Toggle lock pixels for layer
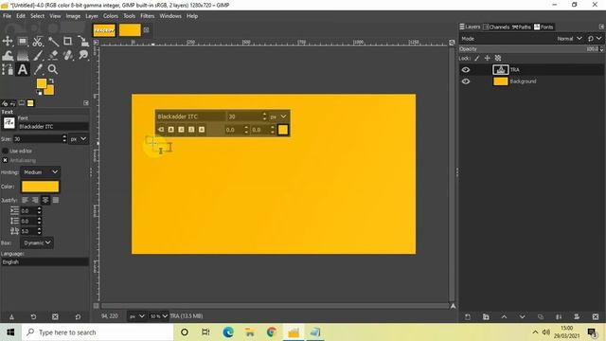 [477, 58]
